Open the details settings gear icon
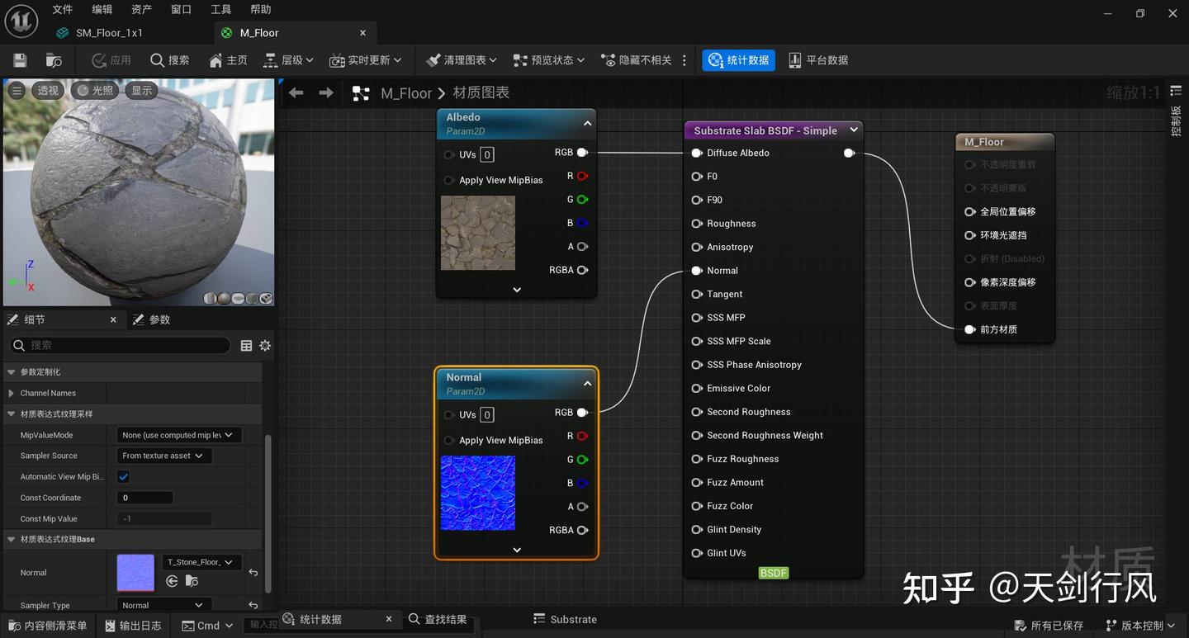The image size is (1189, 638). [x=265, y=346]
